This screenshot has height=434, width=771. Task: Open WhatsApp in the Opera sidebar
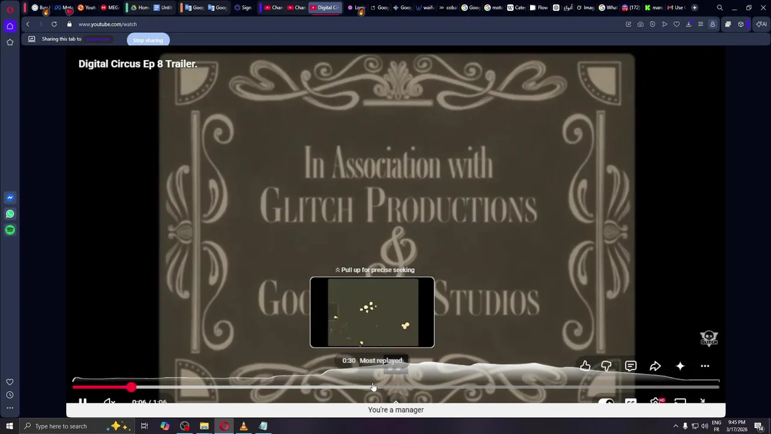[10, 214]
